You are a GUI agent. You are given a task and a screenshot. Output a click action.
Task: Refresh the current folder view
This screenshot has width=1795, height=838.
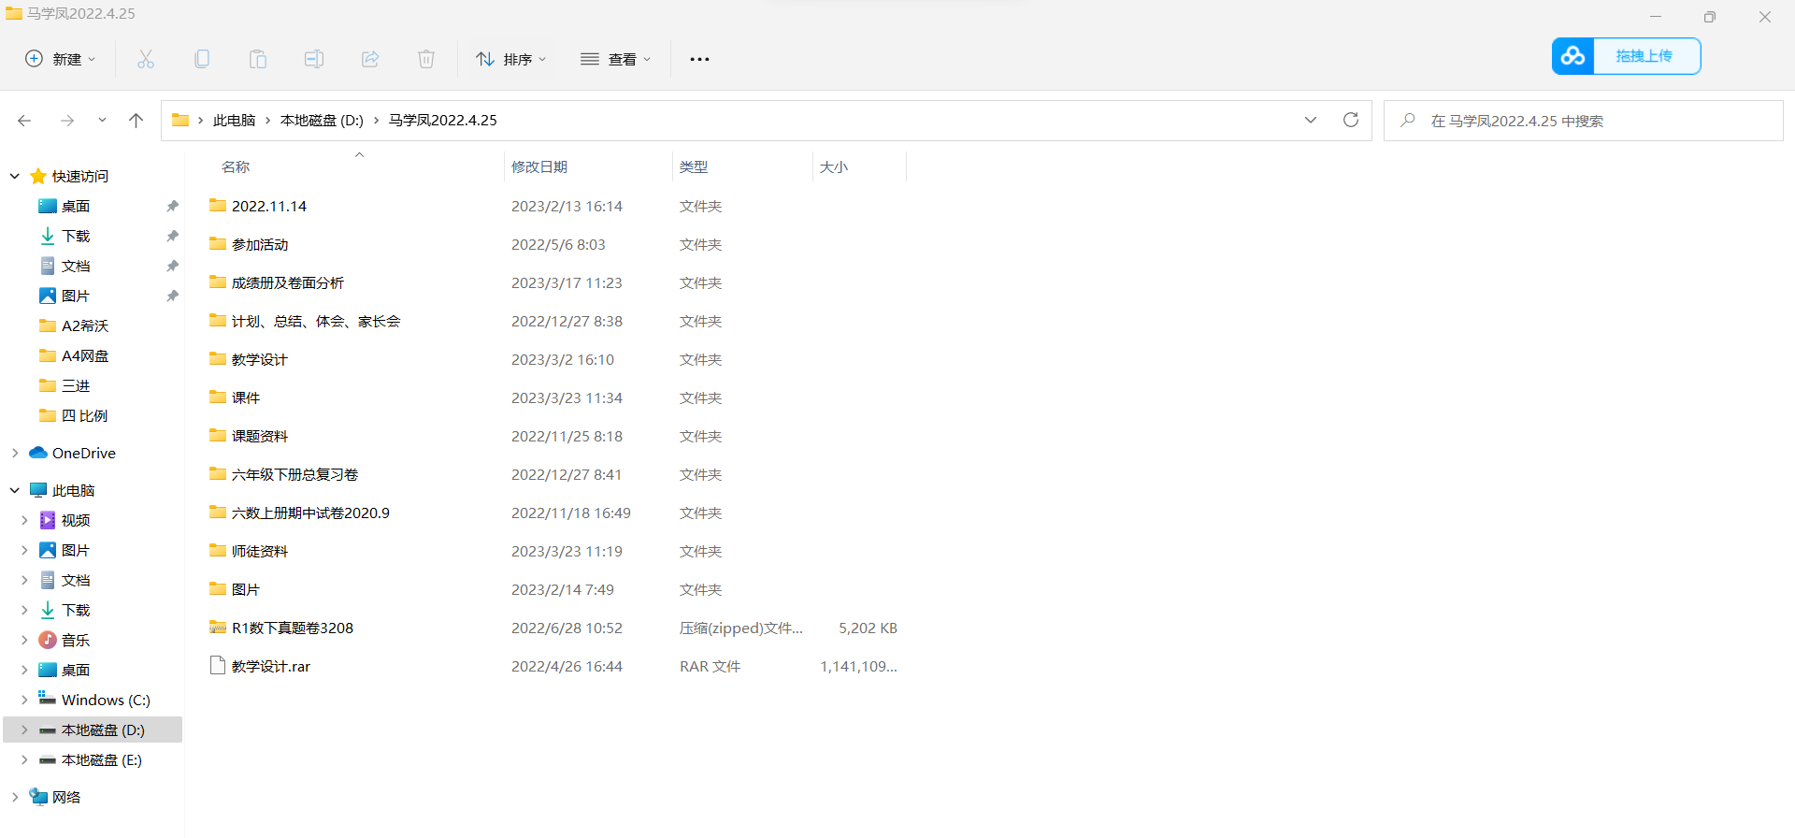(x=1350, y=120)
